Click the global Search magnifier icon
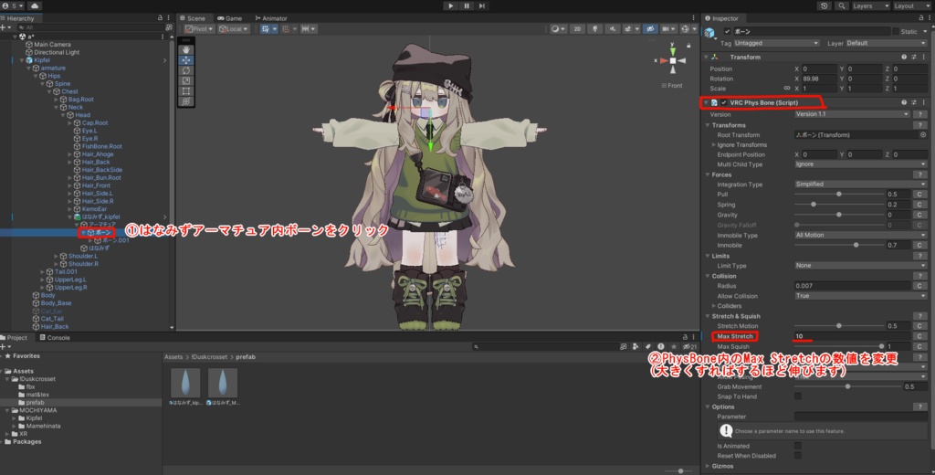 coord(841,6)
